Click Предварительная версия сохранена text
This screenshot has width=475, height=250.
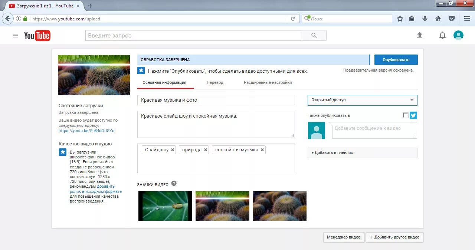pyautogui.click(x=378, y=70)
